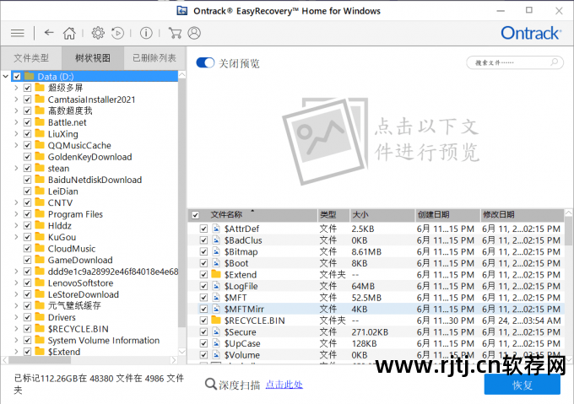Click the Data (D:) drive folder icon
Image resolution: width=574 pixels, height=404 pixels.
(30, 77)
